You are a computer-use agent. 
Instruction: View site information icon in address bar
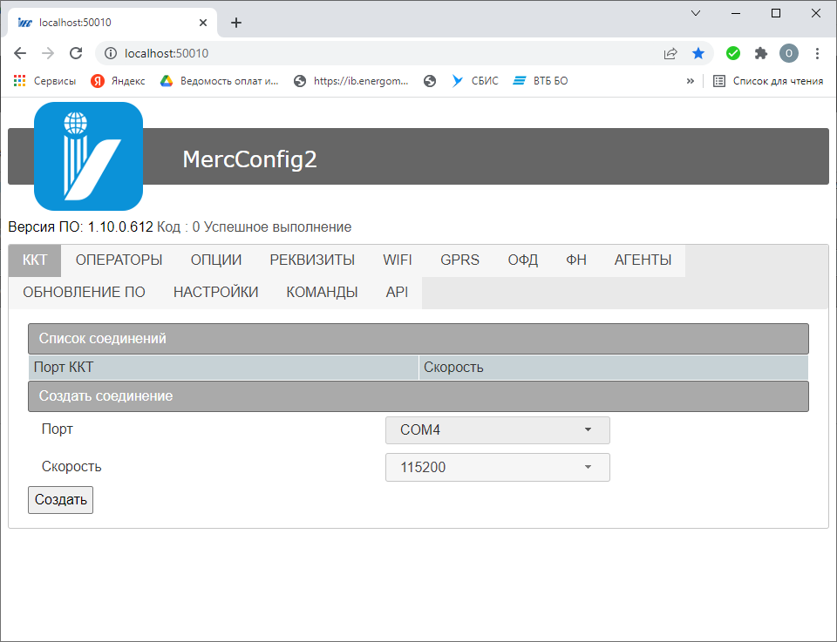(x=111, y=53)
